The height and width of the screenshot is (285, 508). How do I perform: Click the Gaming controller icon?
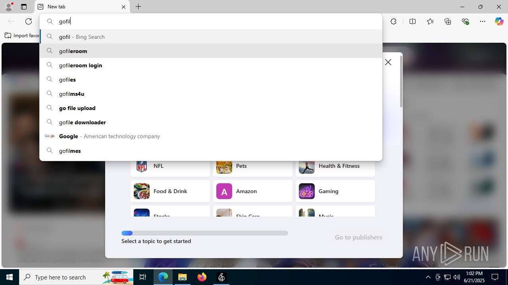[307, 191]
